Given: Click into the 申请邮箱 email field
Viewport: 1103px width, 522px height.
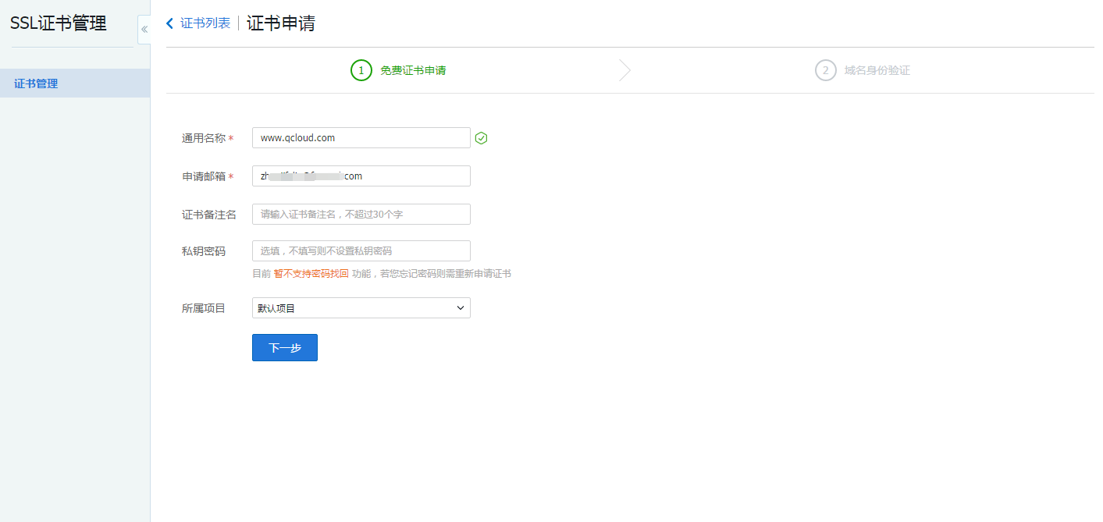Looking at the screenshot, I should pyautogui.click(x=361, y=176).
